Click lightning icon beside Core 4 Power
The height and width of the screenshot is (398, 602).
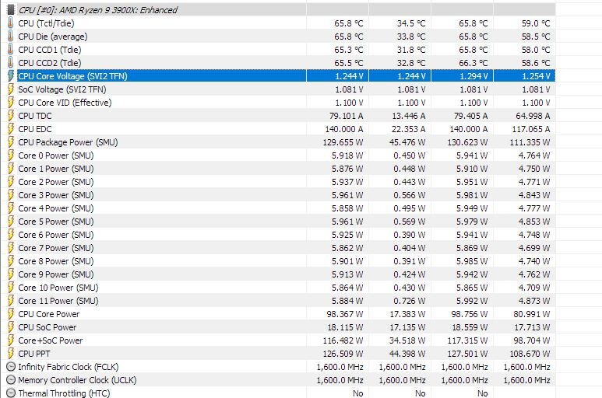click(11, 208)
